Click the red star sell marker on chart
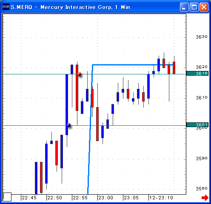This screenshot has width=211, height=204. pyautogui.click(x=80, y=74)
